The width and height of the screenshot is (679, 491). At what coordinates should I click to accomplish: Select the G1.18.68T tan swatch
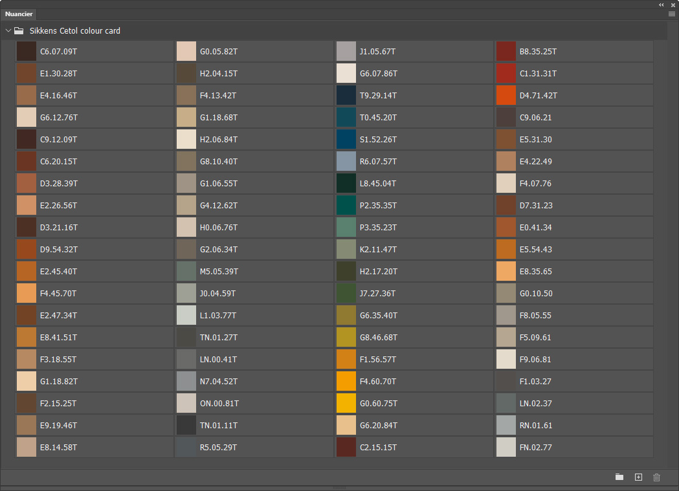(186, 117)
